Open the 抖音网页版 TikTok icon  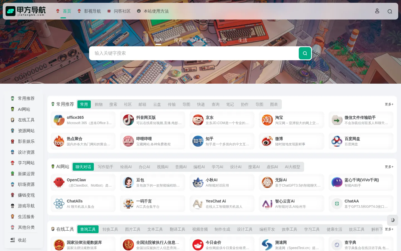click(128, 120)
